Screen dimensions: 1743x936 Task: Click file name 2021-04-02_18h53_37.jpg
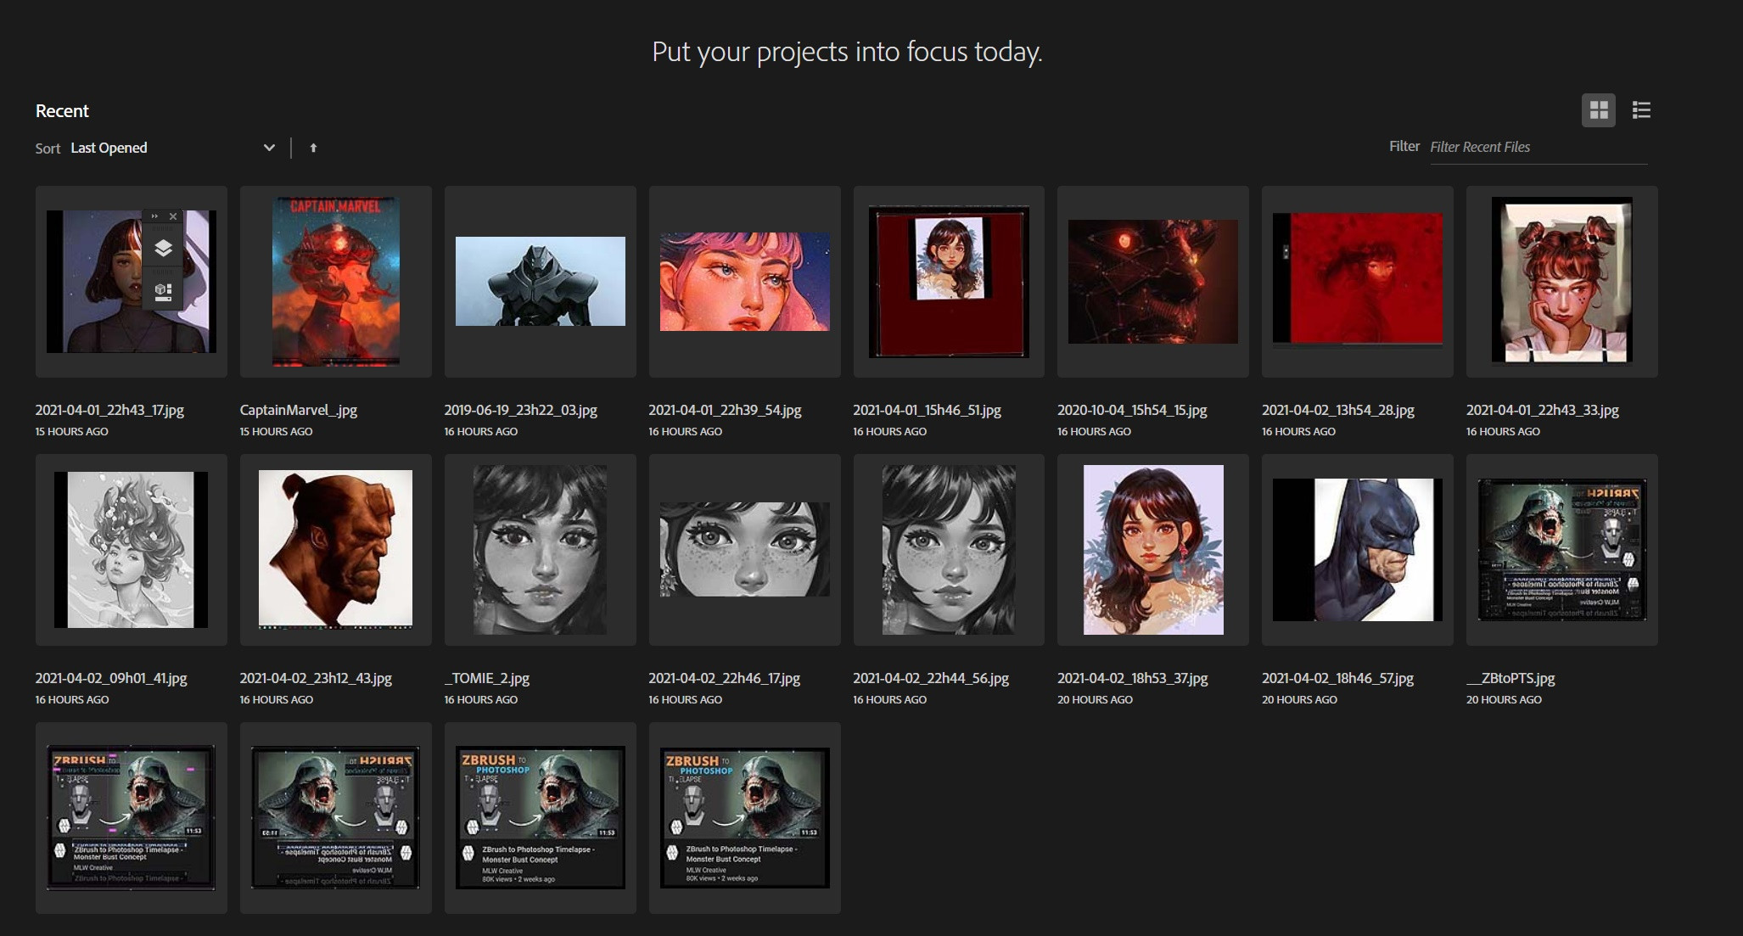point(1133,678)
